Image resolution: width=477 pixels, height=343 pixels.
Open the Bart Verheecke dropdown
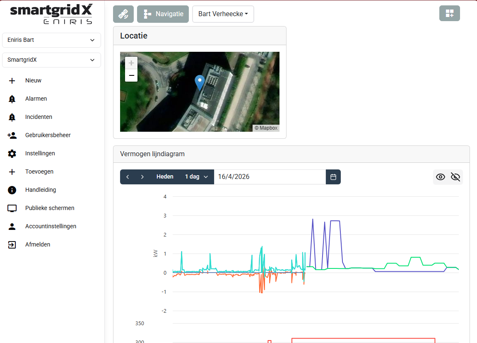coord(223,14)
